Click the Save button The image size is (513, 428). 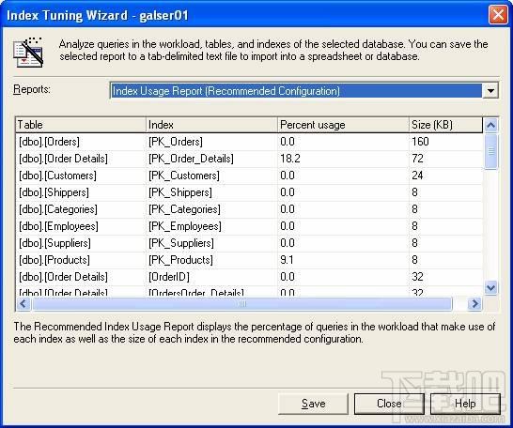tap(313, 404)
